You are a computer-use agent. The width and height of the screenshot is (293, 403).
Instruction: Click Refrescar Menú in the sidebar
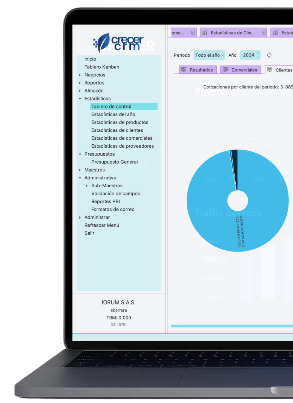pyautogui.click(x=102, y=225)
